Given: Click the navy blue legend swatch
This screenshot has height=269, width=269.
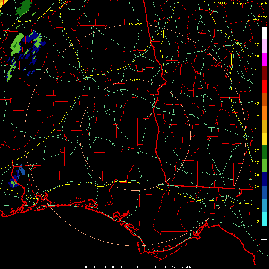Looking at the screenshot, I should [x=264, y=179].
